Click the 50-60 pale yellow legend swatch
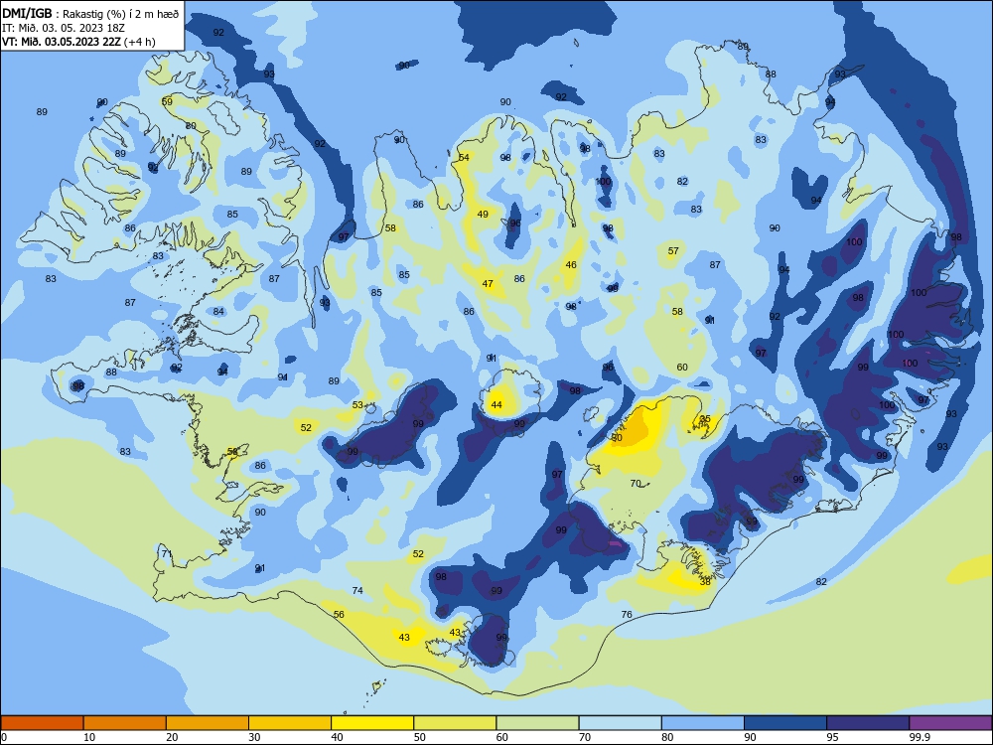This screenshot has width=993, height=745. [455, 723]
